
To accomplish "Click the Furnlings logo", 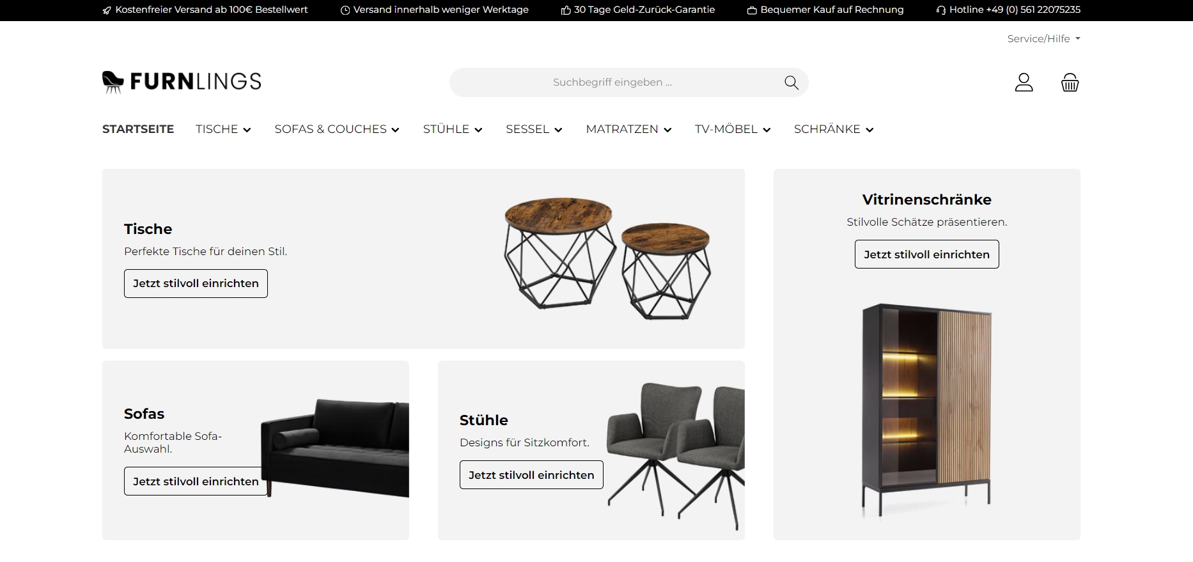I will [x=182, y=82].
